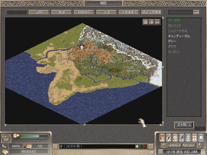Switch to the 品物 tab
Image resolution: width=207 pixels, height=155 pixels.
tap(39, 12)
